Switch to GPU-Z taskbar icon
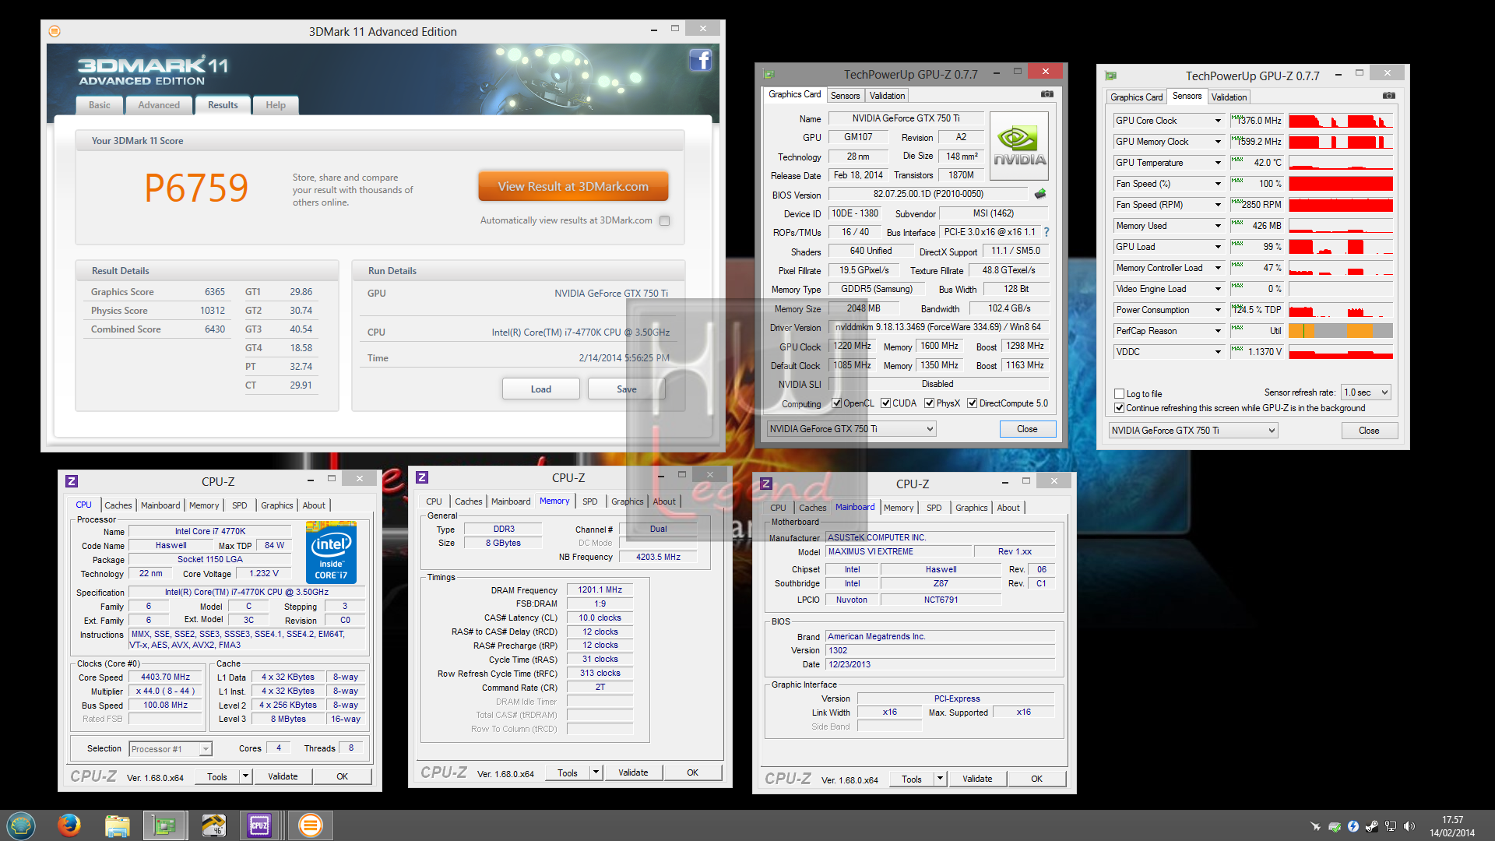Viewport: 1495px width, 841px height. pyautogui.click(x=164, y=825)
